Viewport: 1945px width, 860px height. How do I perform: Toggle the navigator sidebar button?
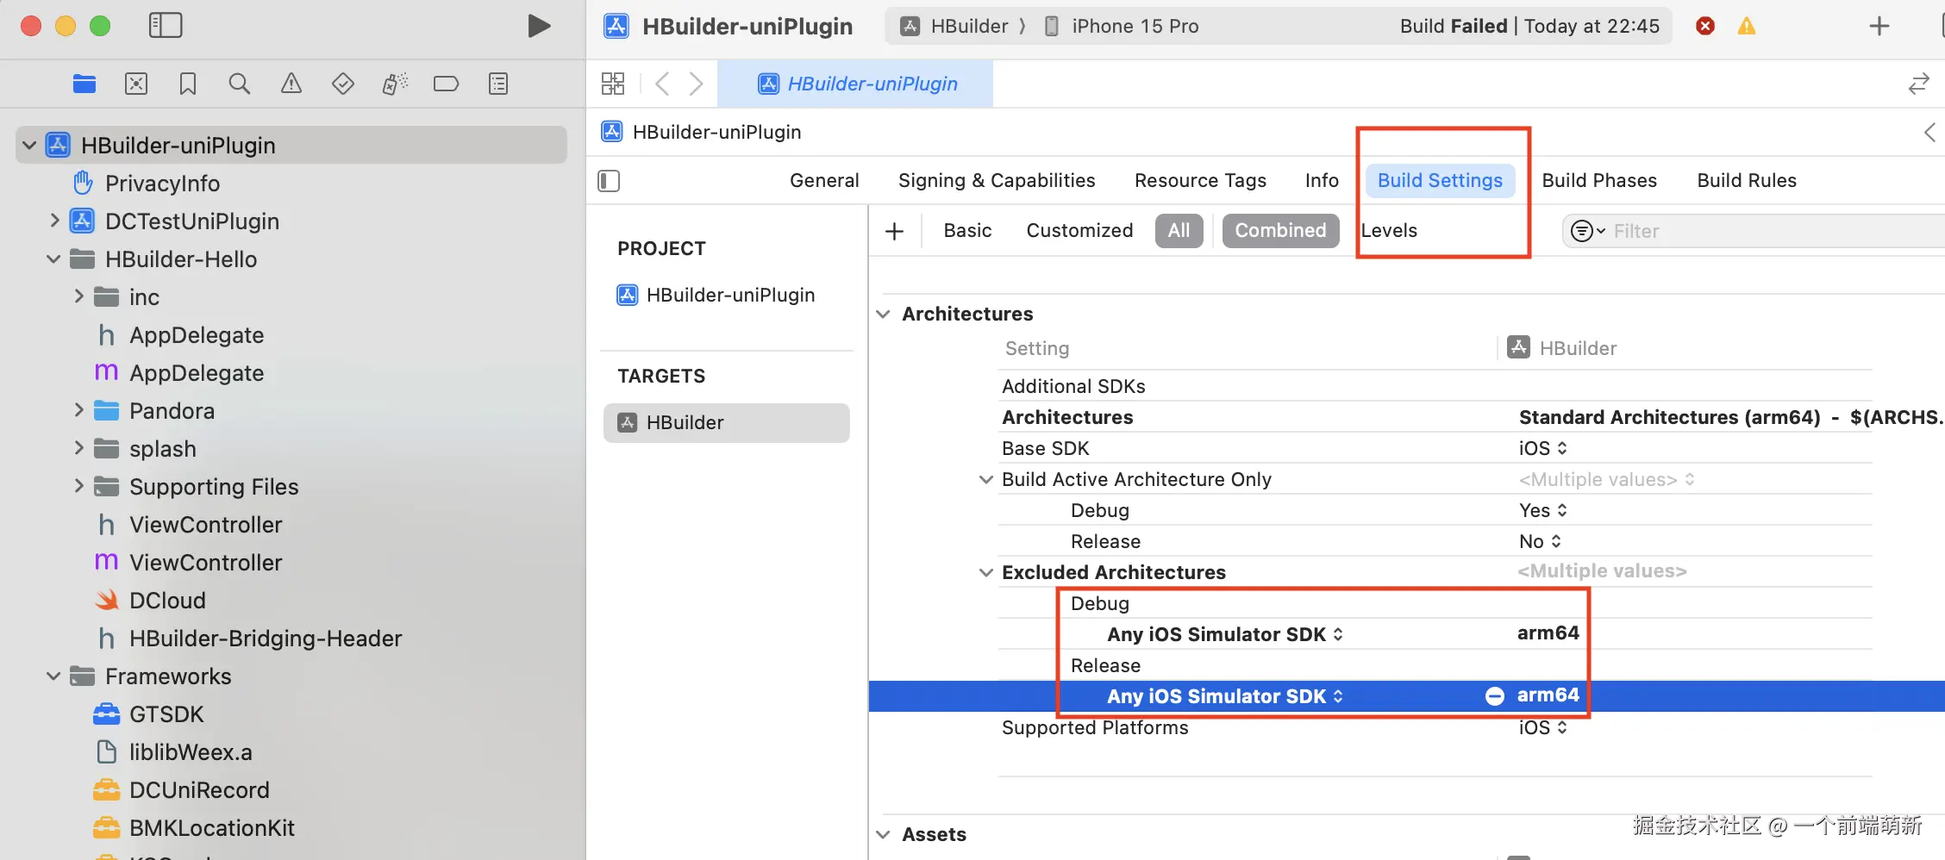point(166,26)
